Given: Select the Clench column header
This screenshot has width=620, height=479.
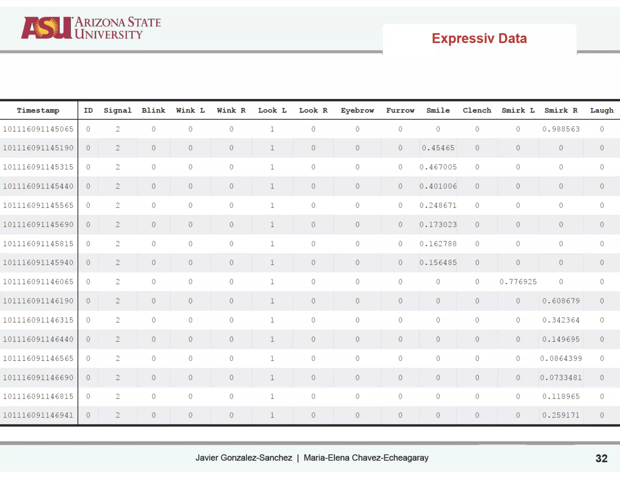Looking at the screenshot, I should (477, 111).
